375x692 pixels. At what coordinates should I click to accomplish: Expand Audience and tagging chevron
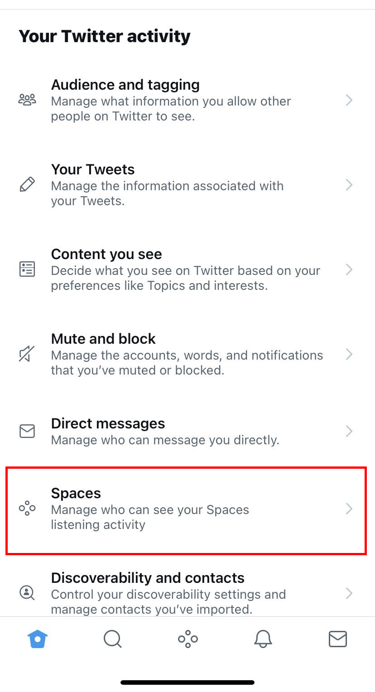point(349,100)
